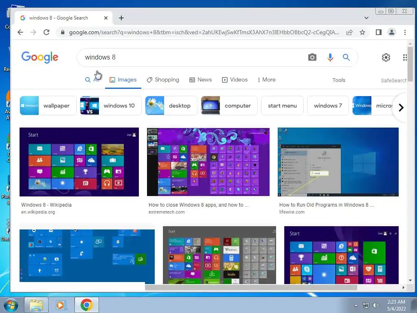Click the browser forward arrow
Screen dimensions: 417x313
33,33
